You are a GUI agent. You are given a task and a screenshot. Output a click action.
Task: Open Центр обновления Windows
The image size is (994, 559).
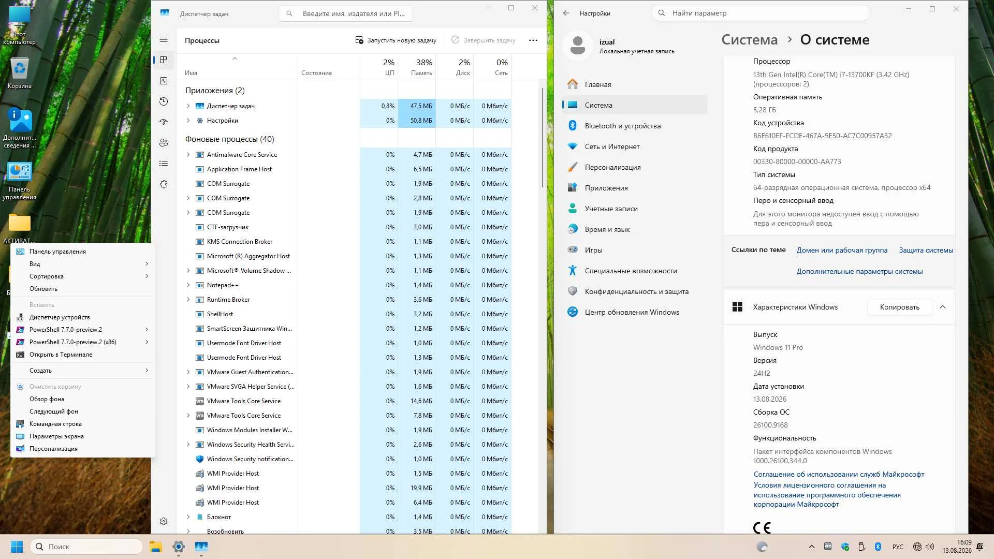tap(635, 312)
